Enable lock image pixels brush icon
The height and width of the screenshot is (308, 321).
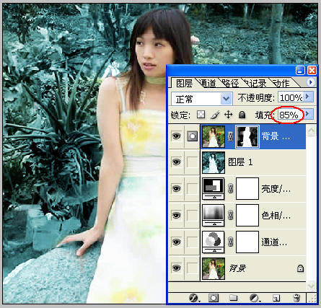tap(215, 115)
